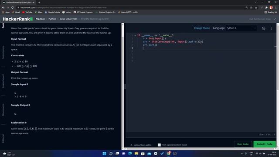Open the Chrome three-dot menu

coord(276,8)
